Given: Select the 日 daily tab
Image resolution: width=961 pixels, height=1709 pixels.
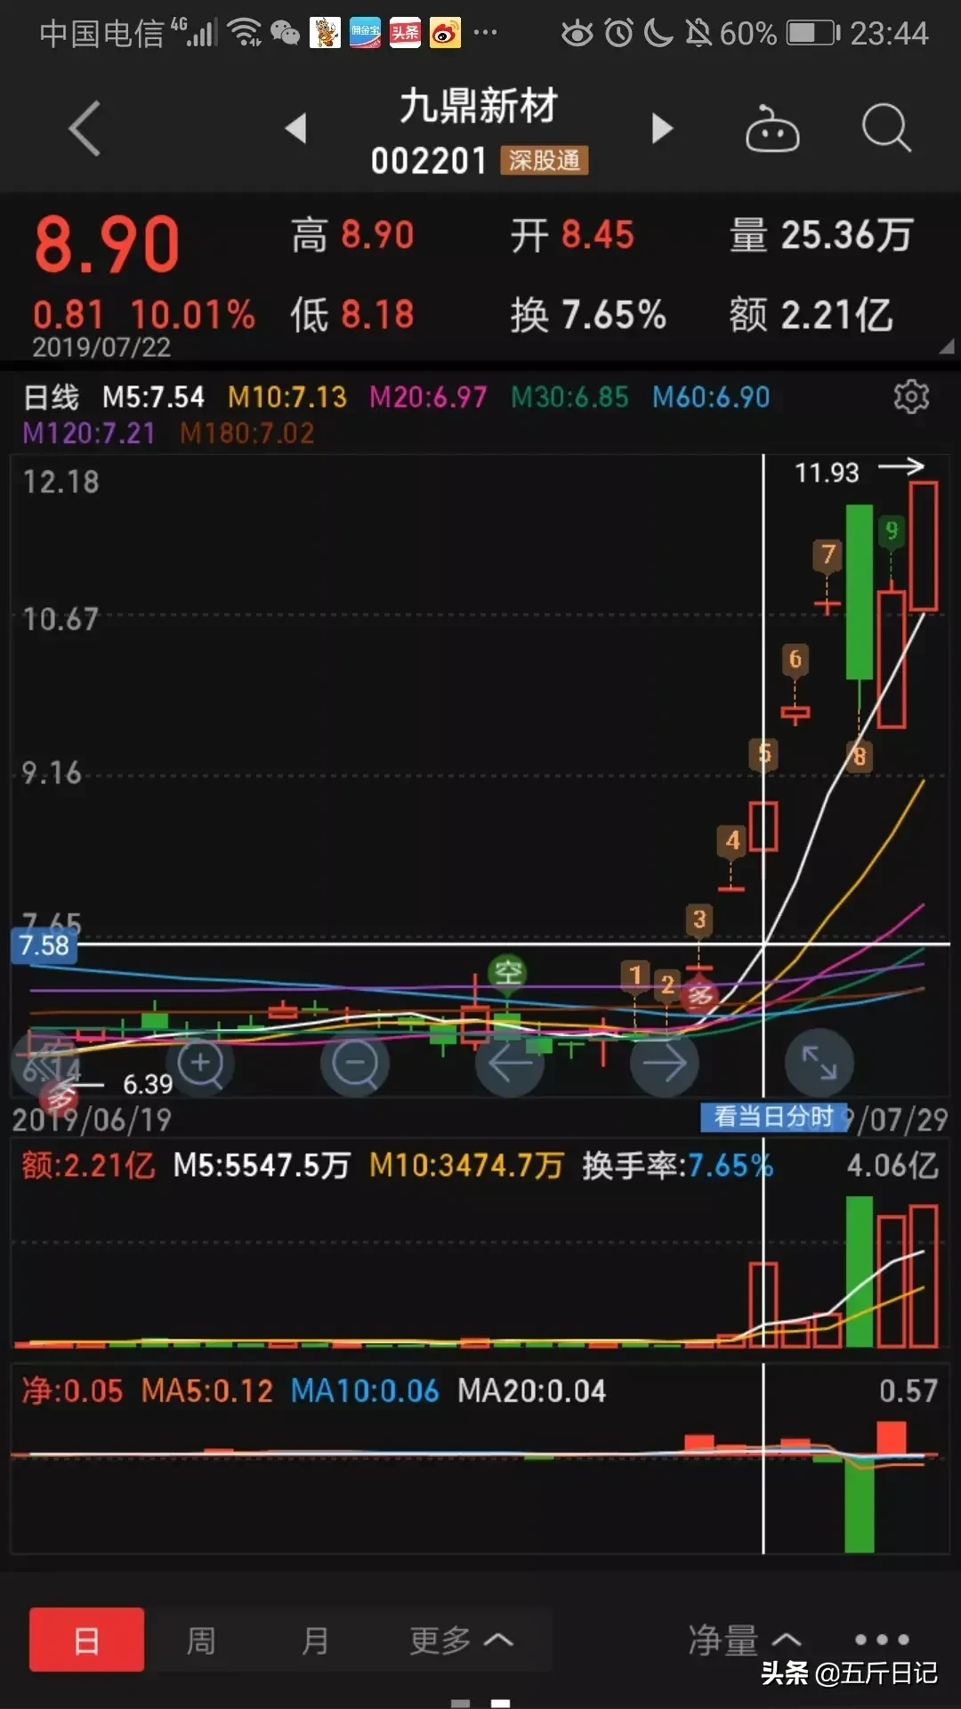Looking at the screenshot, I should pyautogui.click(x=86, y=1640).
